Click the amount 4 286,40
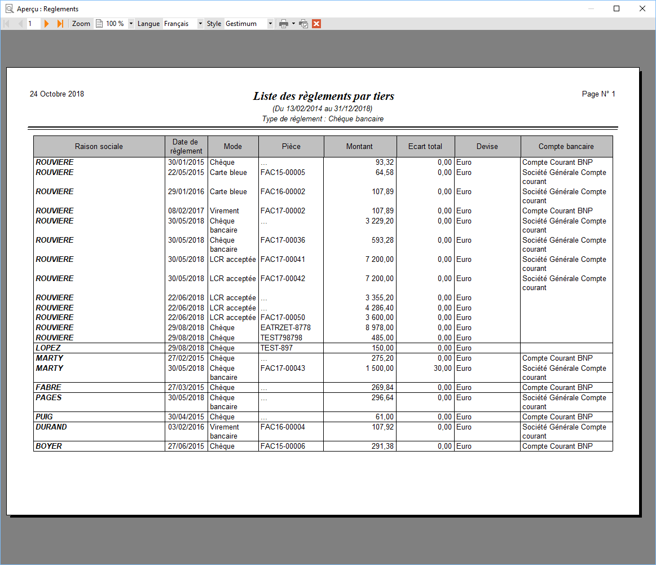 pyautogui.click(x=380, y=308)
